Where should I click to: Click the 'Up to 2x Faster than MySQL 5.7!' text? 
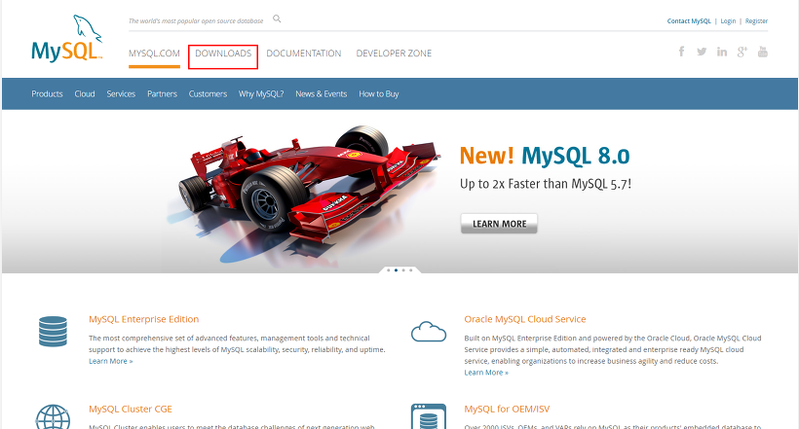pyautogui.click(x=546, y=184)
